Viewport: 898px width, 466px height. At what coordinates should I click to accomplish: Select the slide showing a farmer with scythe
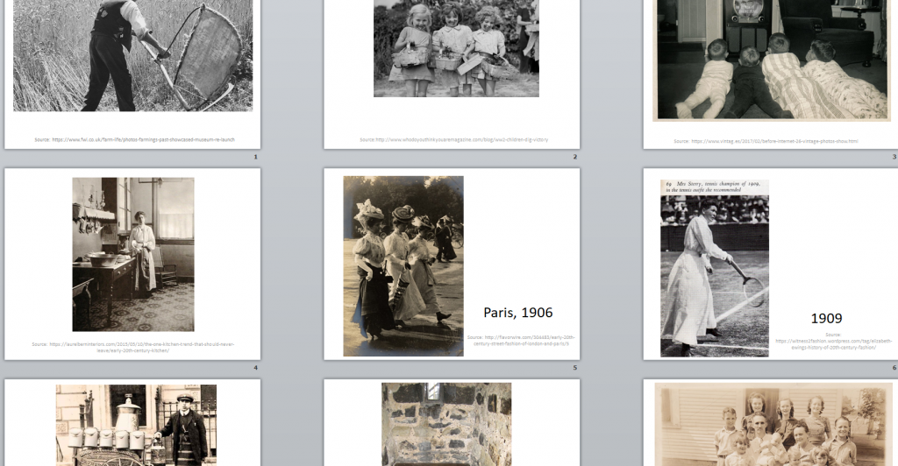(132, 74)
